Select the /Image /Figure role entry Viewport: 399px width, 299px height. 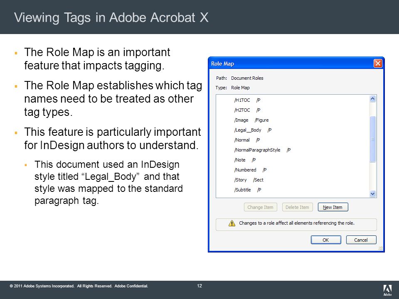click(x=251, y=120)
